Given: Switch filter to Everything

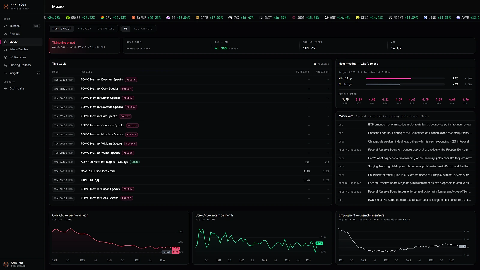Looking at the screenshot, I should 106,29.
